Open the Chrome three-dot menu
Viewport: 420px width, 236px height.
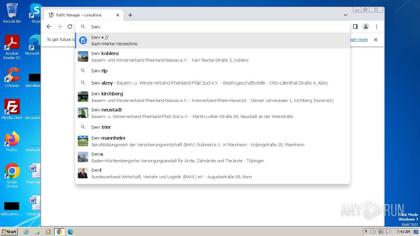(x=376, y=27)
